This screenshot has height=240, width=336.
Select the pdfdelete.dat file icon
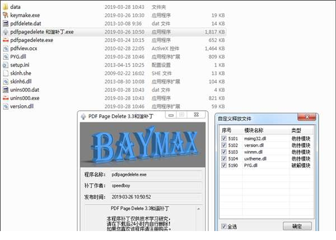(x=6, y=23)
